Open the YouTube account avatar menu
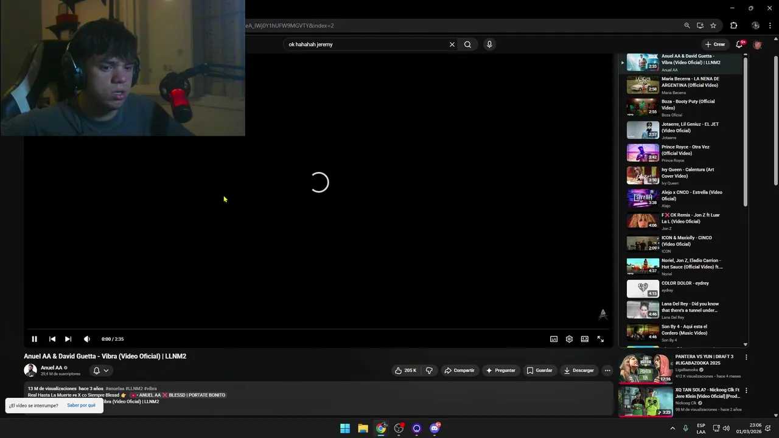 click(x=758, y=44)
